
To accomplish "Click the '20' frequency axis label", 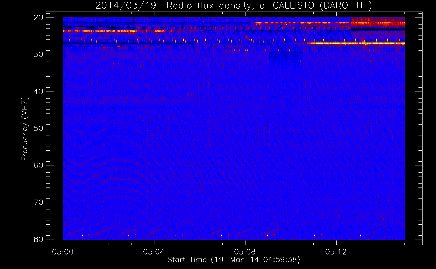I will [x=39, y=17].
